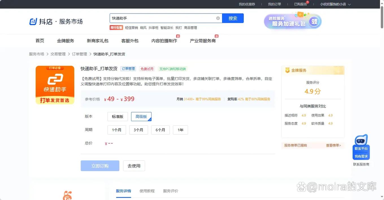The width and height of the screenshot is (384, 200).
Task: Select the 我打 suggested search term
Action: (179, 28)
